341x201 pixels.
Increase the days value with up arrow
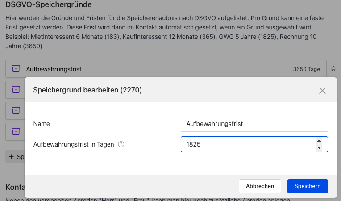[x=319, y=141]
